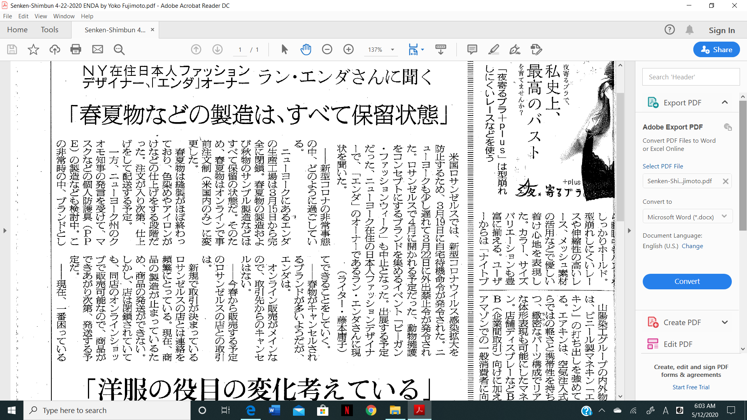Open the Fill & Sign pen tool
747x420 pixels.
pos(516,49)
